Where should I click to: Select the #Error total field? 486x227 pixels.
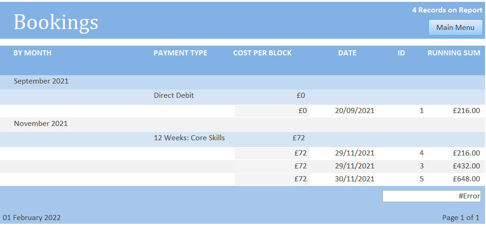click(x=432, y=196)
